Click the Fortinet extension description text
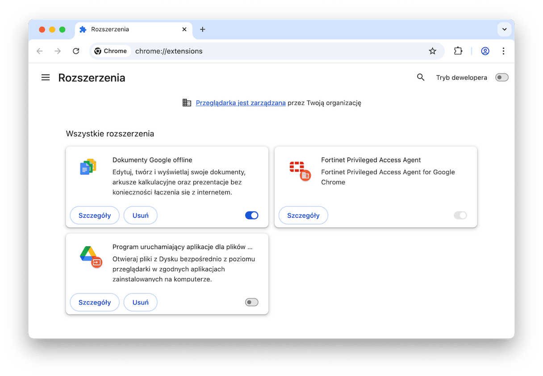The height and width of the screenshot is (376, 543). [388, 177]
